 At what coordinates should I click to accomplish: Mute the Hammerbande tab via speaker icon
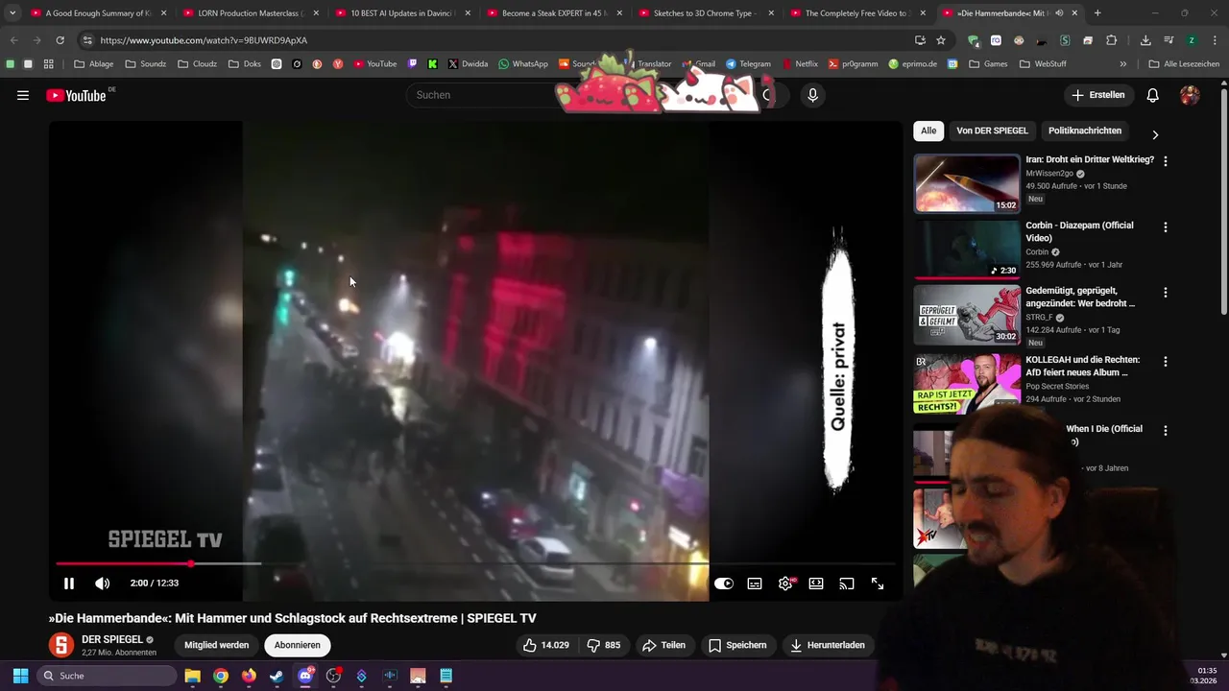tap(1059, 13)
